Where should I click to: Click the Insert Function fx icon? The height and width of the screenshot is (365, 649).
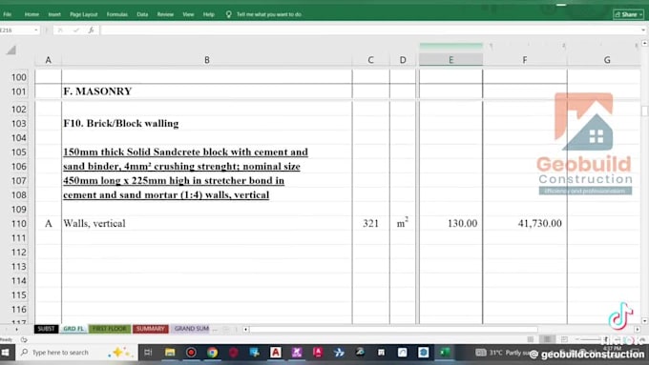pos(91,30)
